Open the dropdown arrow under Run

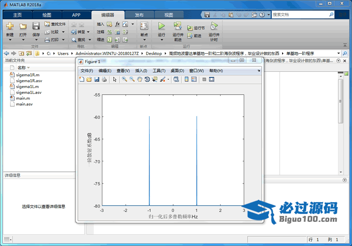point(161,40)
